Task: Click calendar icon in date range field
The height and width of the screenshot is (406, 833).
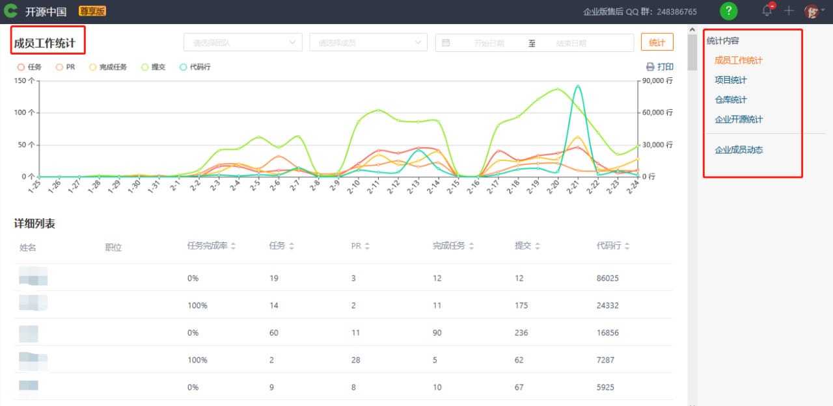Action: coord(446,43)
